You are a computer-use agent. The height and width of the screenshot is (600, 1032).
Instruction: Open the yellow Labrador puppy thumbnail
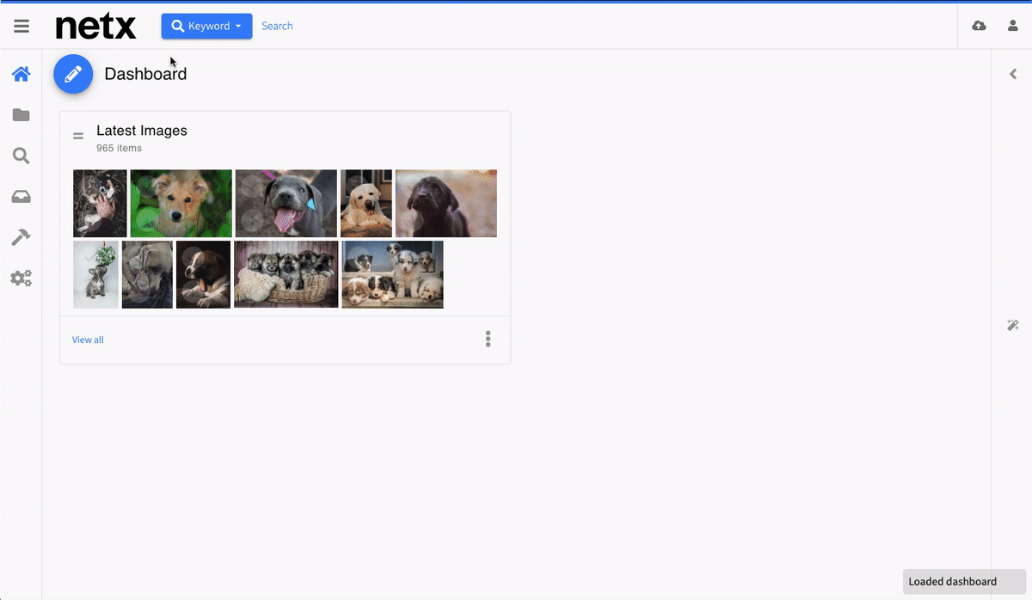tap(366, 204)
